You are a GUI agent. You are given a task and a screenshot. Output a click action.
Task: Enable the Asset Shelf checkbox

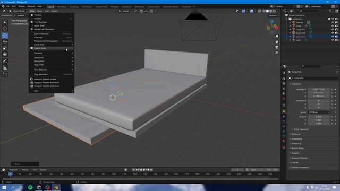(x=32, y=25)
